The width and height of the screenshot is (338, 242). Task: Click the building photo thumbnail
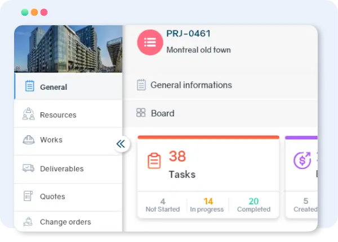tap(68, 49)
